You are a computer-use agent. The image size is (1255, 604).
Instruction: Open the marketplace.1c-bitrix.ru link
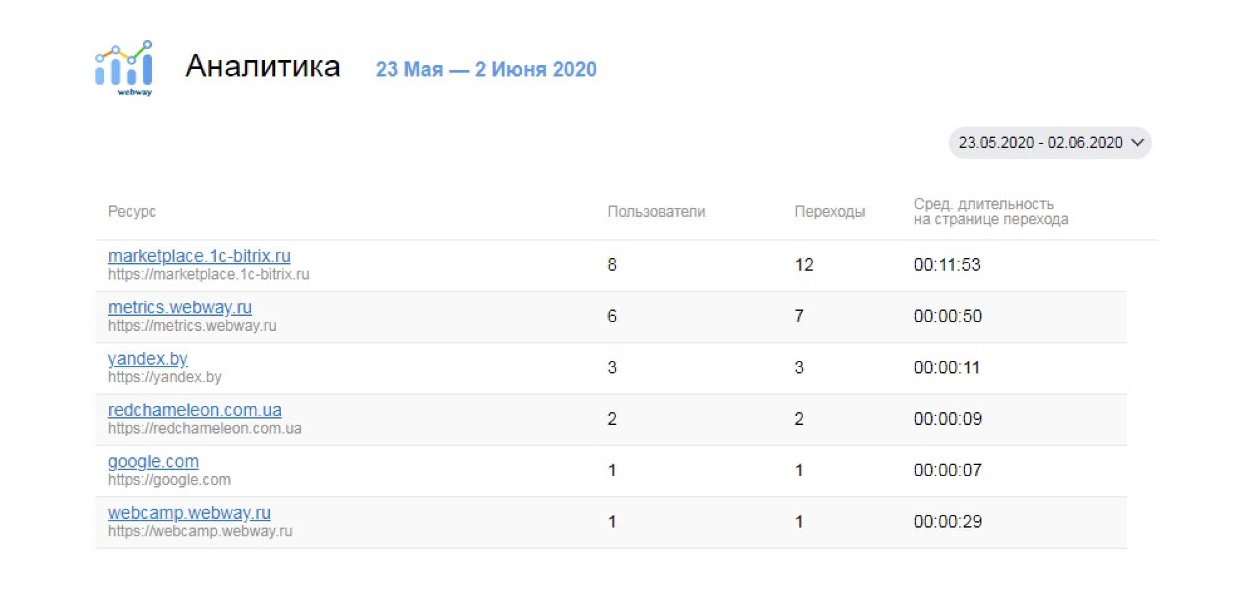click(x=199, y=256)
